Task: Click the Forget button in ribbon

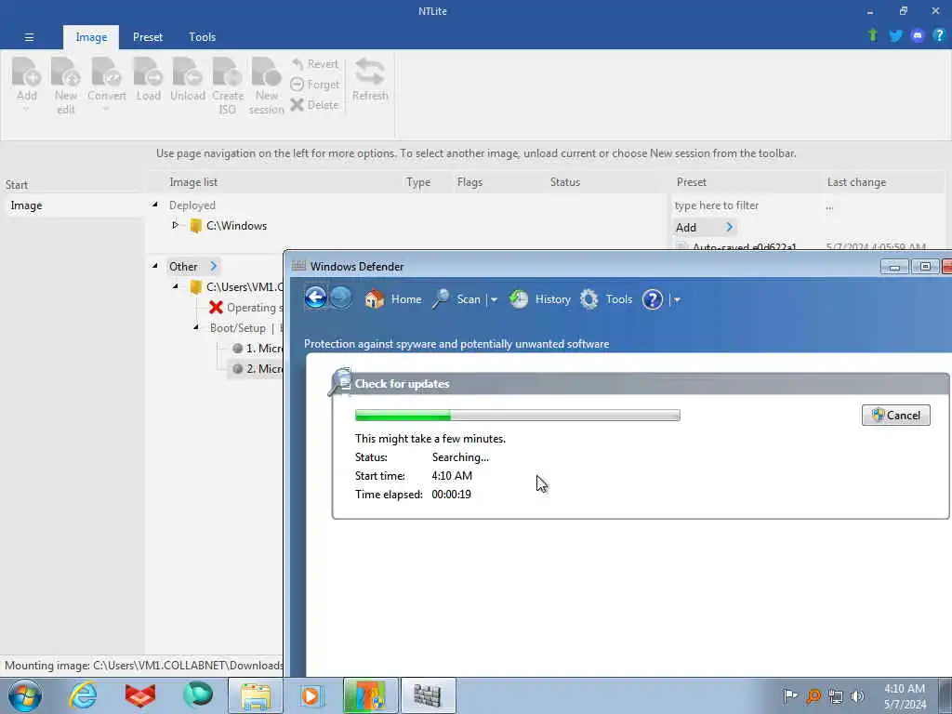Action: [x=314, y=85]
